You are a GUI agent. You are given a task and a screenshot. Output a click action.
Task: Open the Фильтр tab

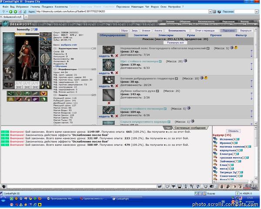pyautogui.click(x=241, y=35)
